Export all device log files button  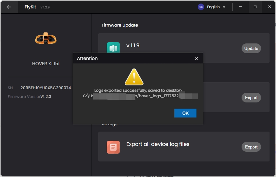coord(251,147)
